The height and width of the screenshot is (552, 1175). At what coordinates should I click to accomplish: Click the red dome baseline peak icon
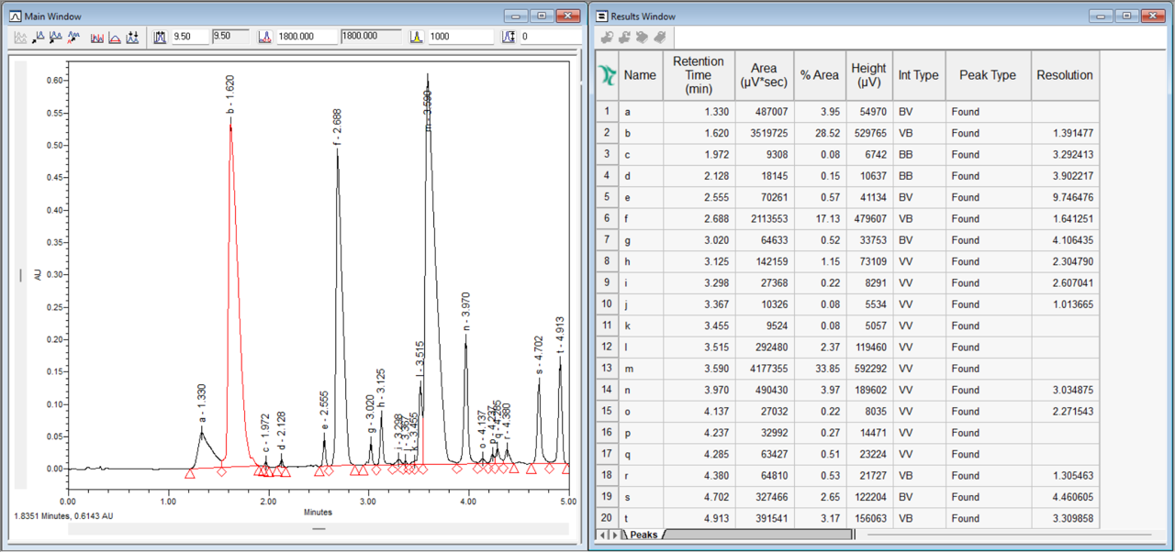tap(115, 38)
